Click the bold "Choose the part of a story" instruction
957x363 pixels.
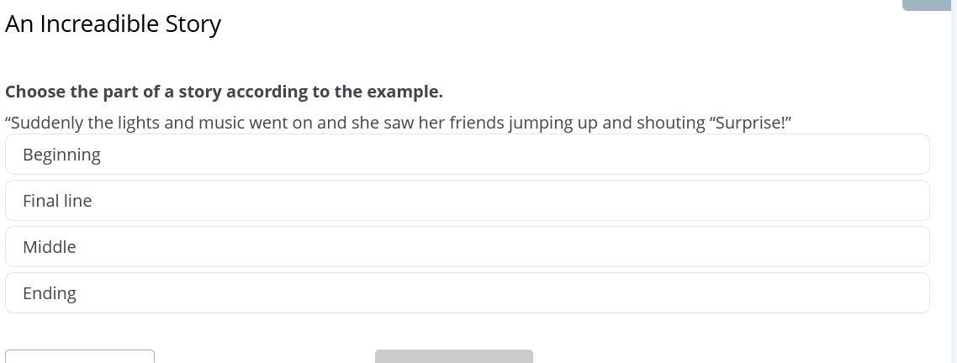[x=224, y=92]
